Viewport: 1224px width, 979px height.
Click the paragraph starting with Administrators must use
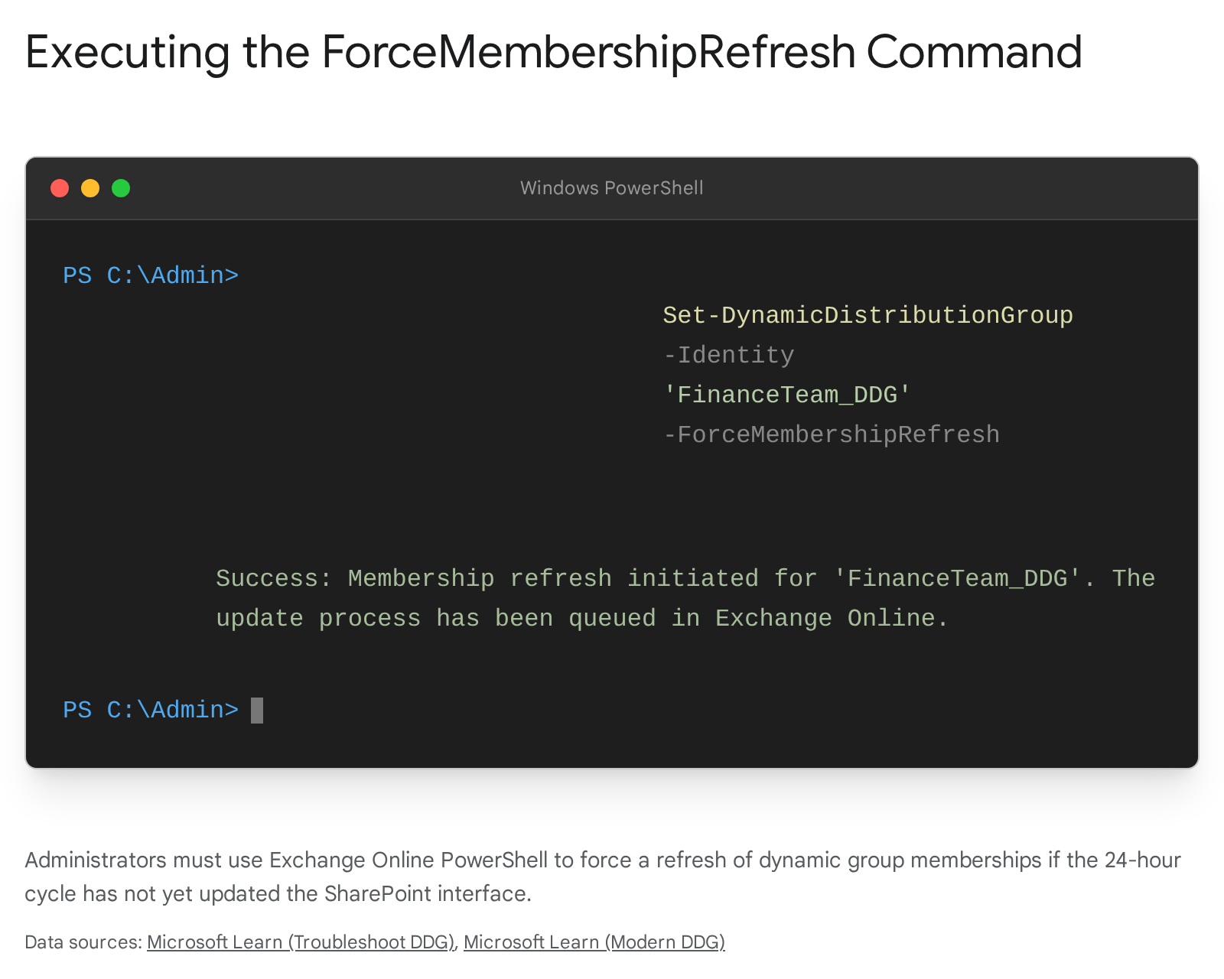[602, 877]
